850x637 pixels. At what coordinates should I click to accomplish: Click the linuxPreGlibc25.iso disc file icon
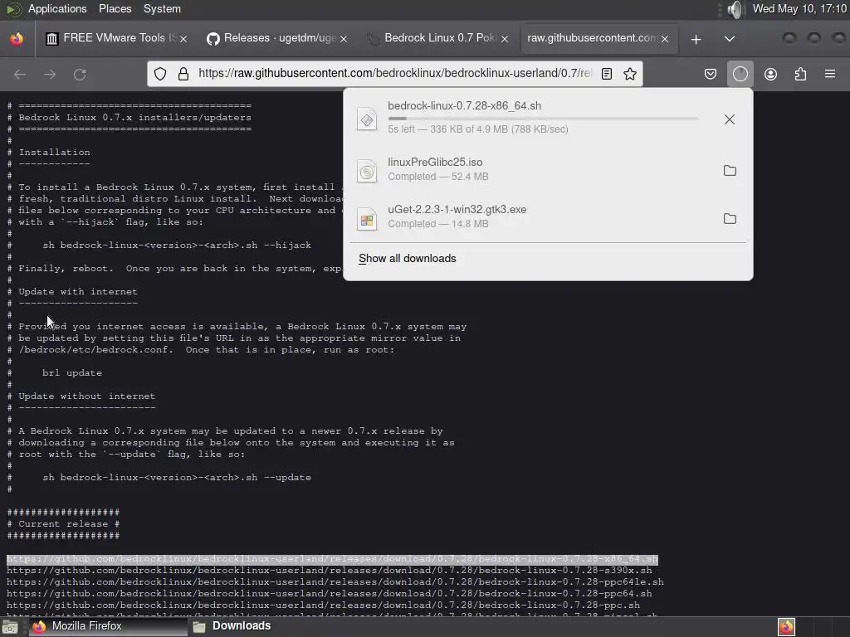[x=367, y=171]
